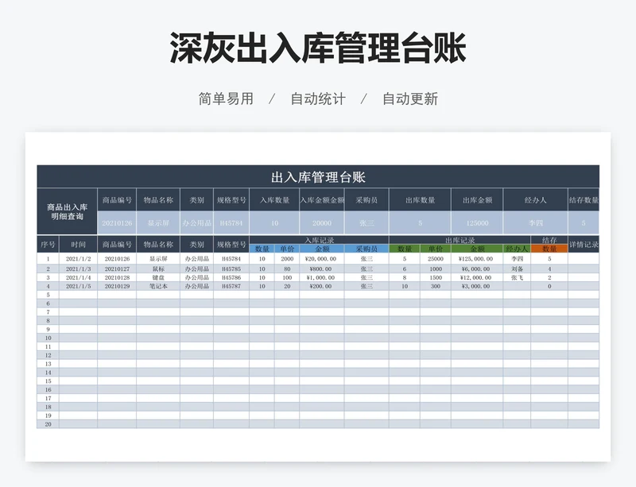Click outbound amount ¥6,000.00
This screenshot has width=636, height=487.
click(475, 269)
